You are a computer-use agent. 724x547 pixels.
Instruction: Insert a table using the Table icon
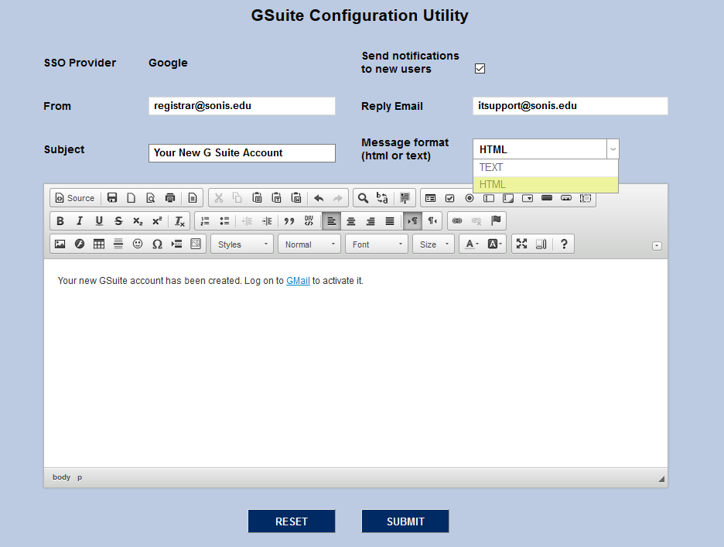pos(98,244)
